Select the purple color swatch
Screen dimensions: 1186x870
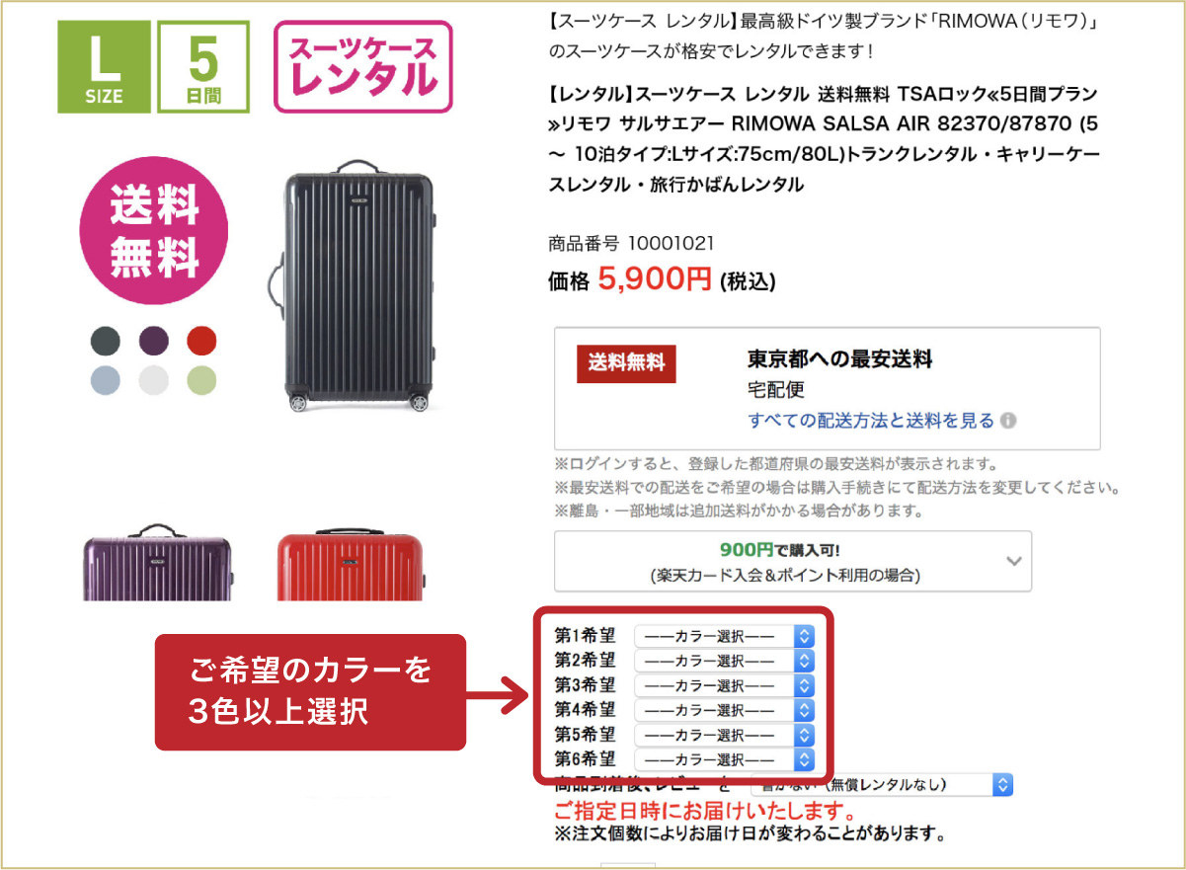pos(153,341)
